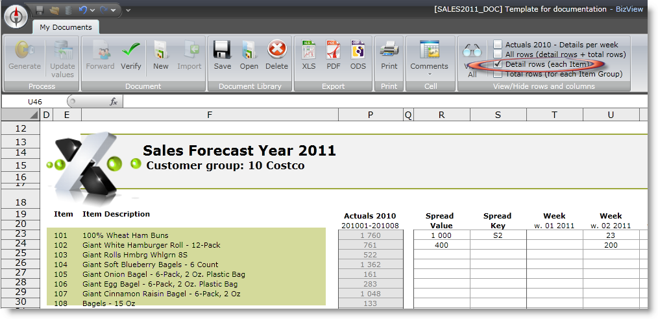Click the fx function button

[114, 101]
